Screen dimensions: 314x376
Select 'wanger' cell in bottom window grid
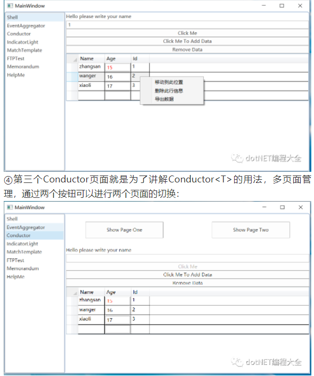pyautogui.click(x=91, y=310)
